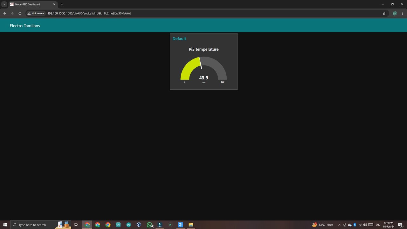Open the Windows Start menu
Viewport: 407px width, 229px height.
5,225
